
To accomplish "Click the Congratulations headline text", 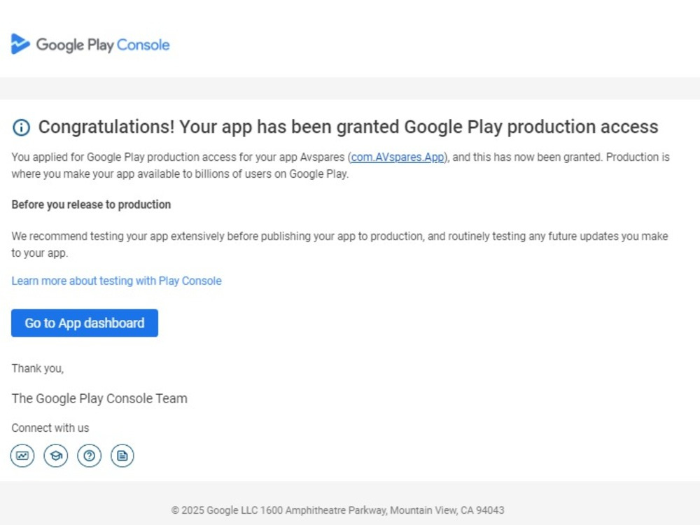I will (x=348, y=127).
